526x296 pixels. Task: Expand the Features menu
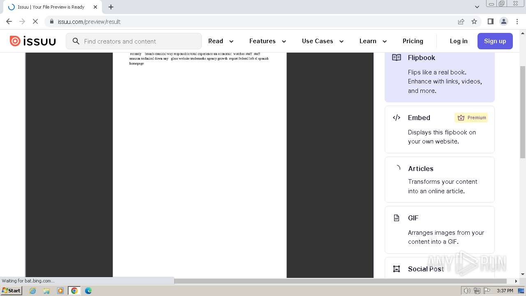268,41
